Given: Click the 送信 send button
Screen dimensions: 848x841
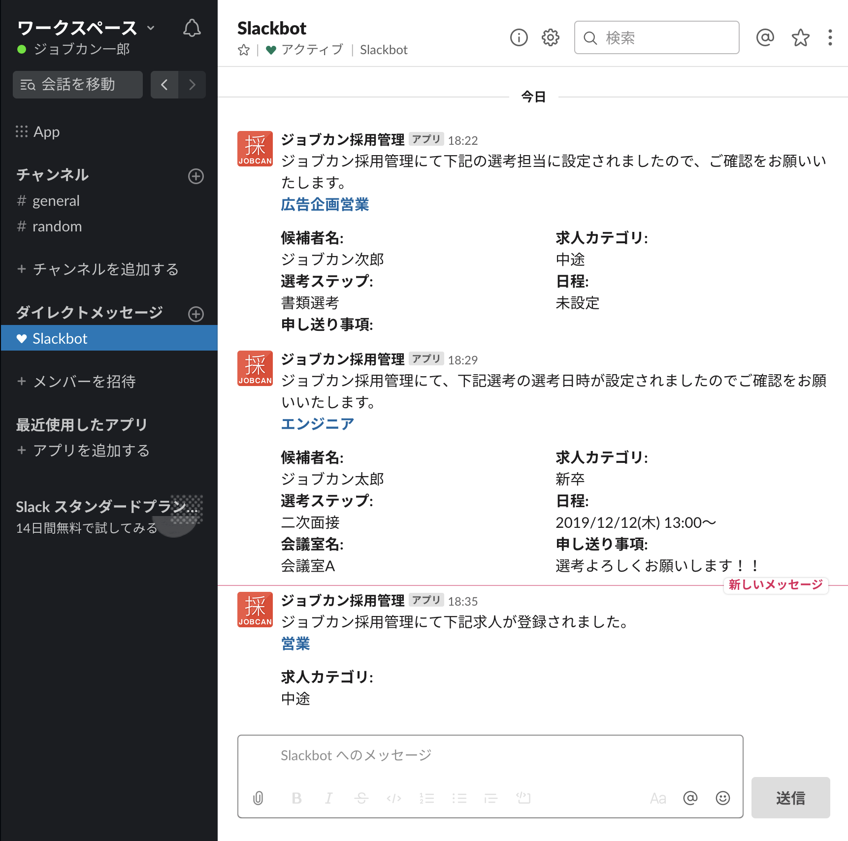Looking at the screenshot, I should [791, 798].
